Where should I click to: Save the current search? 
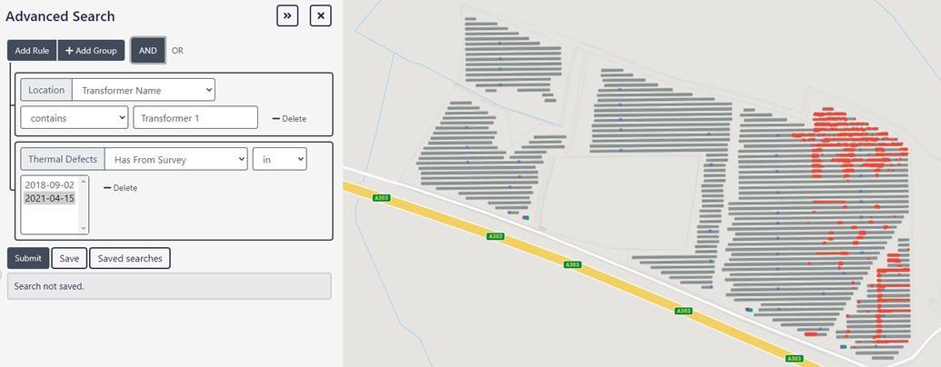coord(69,259)
